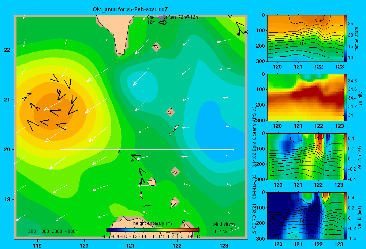Screen dimensions: 366x249
Task: Click the '-0.5' height anomaly scale value
Action: [x=106, y=236]
